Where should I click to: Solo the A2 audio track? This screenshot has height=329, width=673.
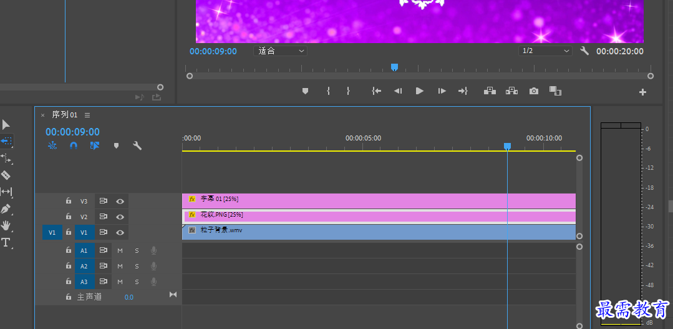coord(137,267)
